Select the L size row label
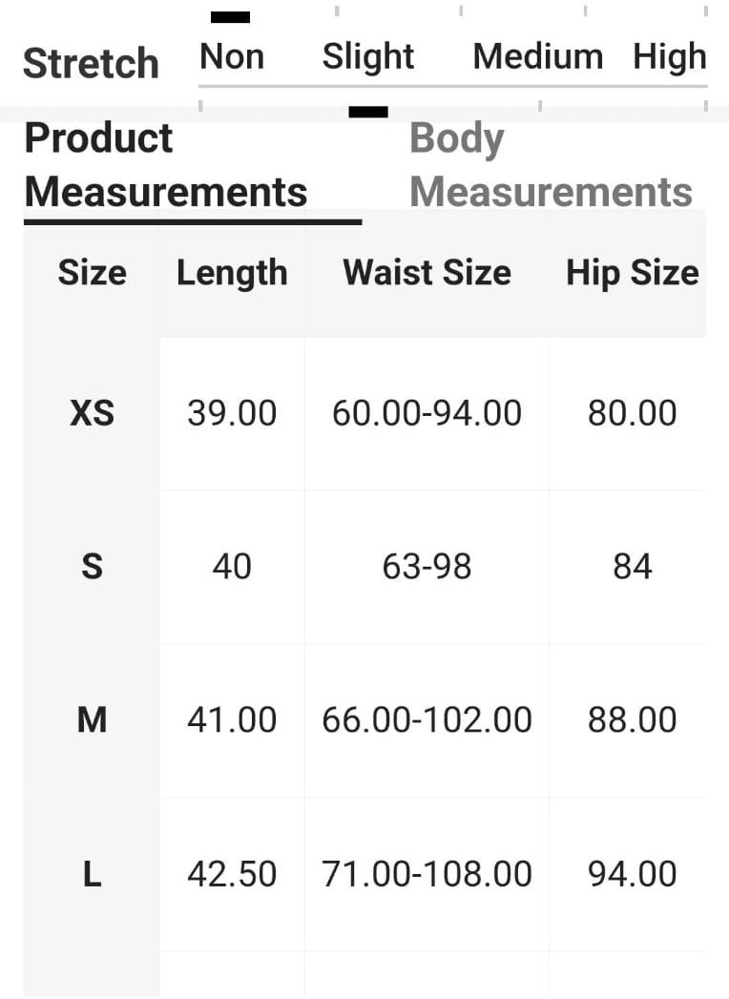Screen dimensions: 729x999 (93, 873)
